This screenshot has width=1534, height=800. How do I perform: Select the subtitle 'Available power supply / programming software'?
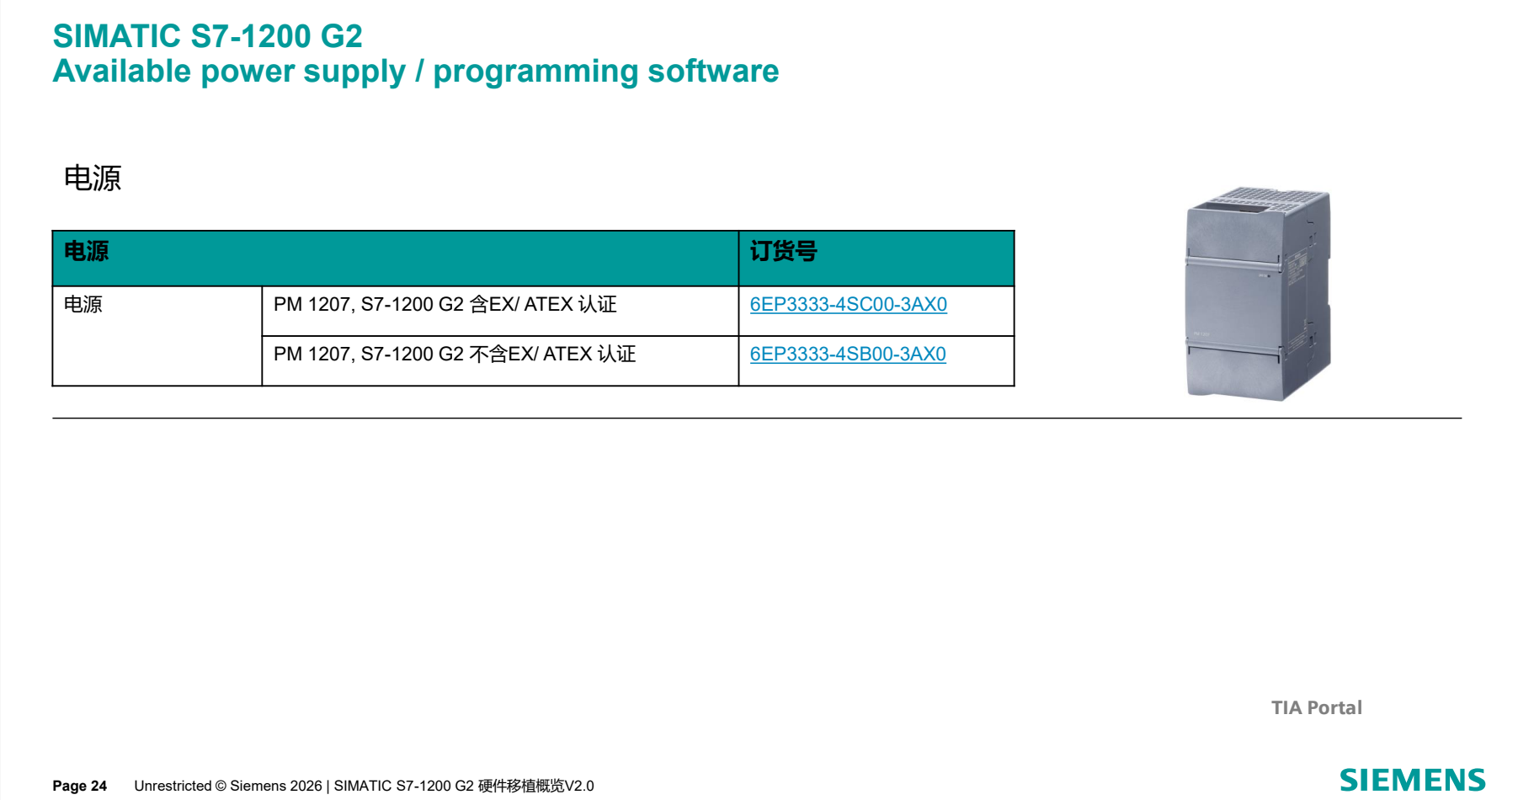(416, 72)
